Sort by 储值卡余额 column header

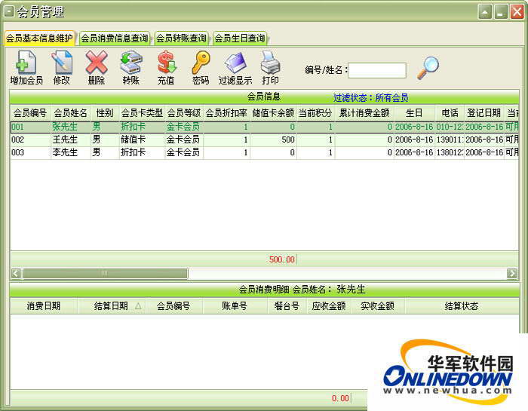(x=273, y=113)
